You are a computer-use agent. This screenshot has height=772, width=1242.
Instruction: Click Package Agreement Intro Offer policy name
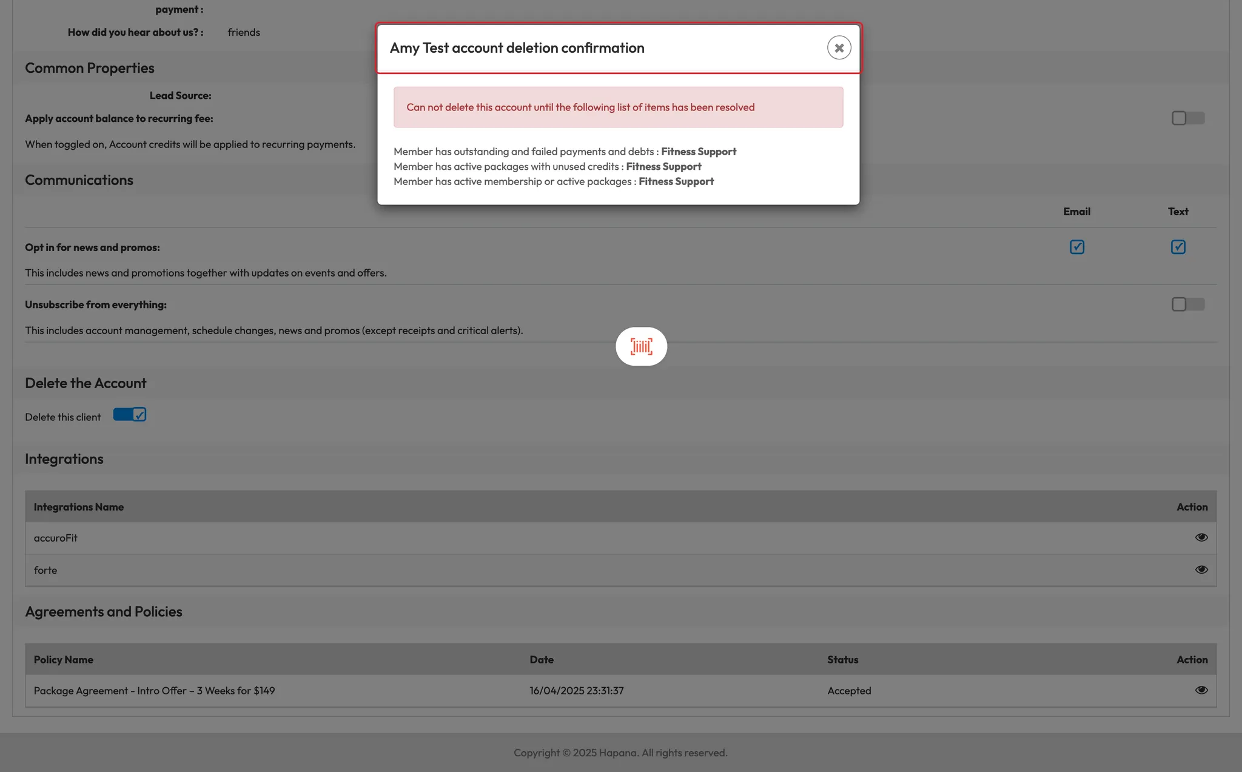coord(154,691)
